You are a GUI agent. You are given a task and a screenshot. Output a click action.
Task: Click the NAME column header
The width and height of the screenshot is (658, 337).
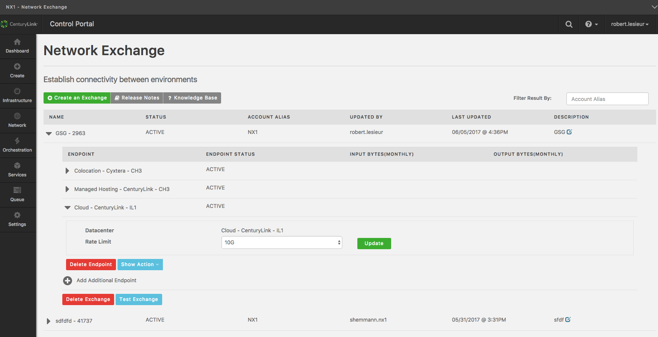(57, 117)
